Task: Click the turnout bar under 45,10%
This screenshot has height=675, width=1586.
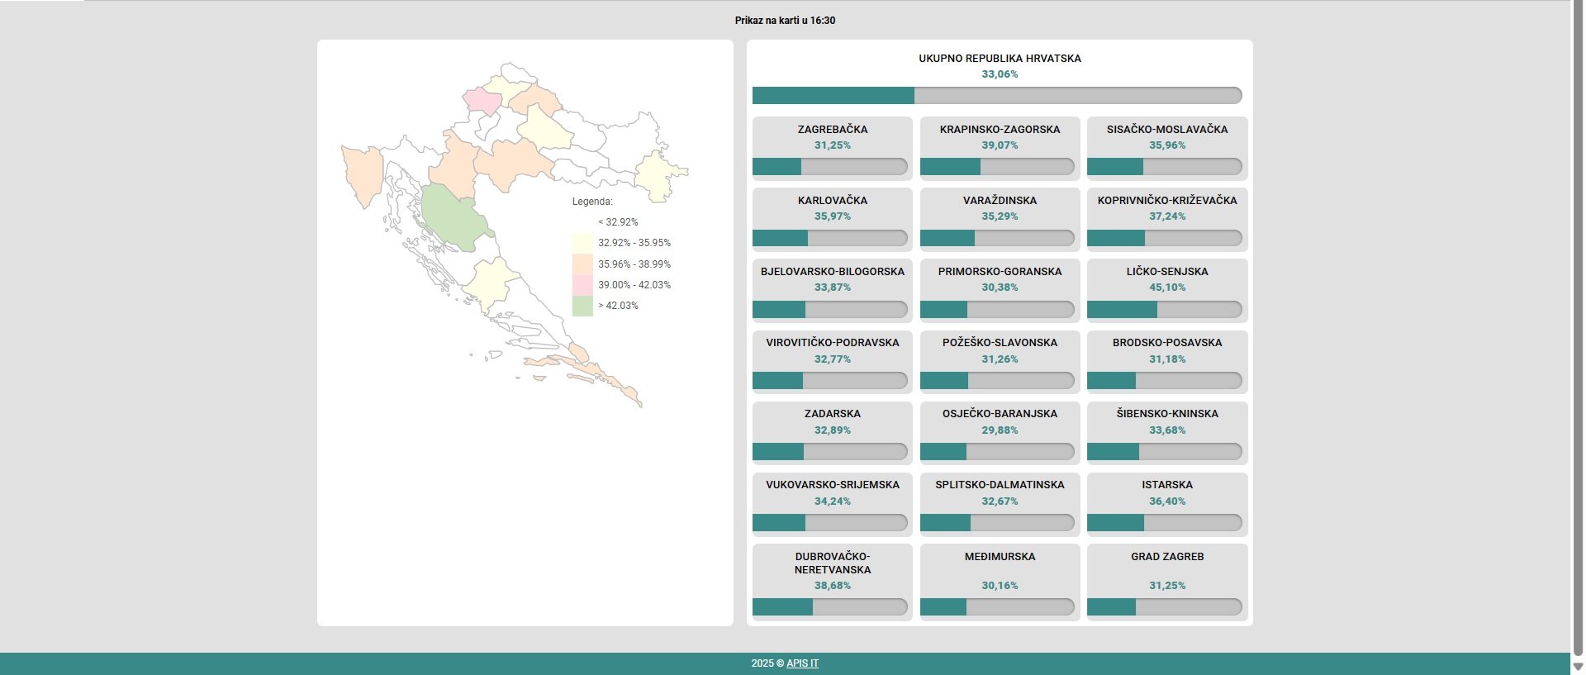Action: 1165,310
